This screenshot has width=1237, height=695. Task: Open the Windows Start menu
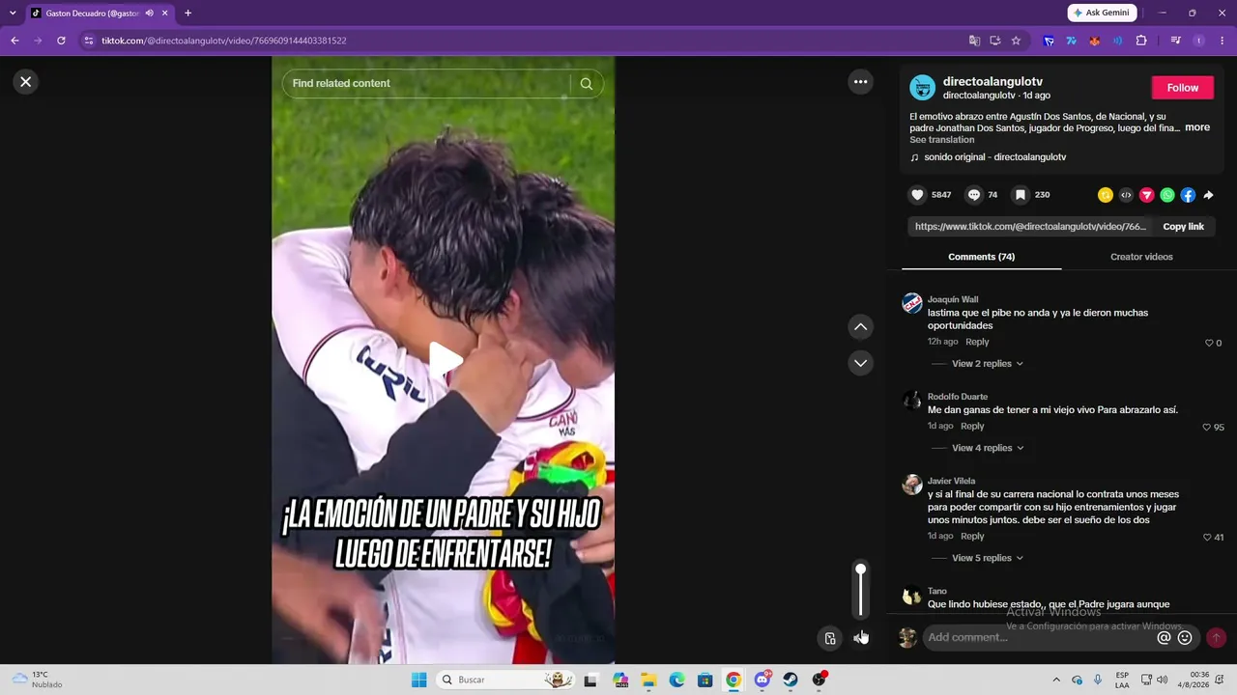[x=418, y=680]
